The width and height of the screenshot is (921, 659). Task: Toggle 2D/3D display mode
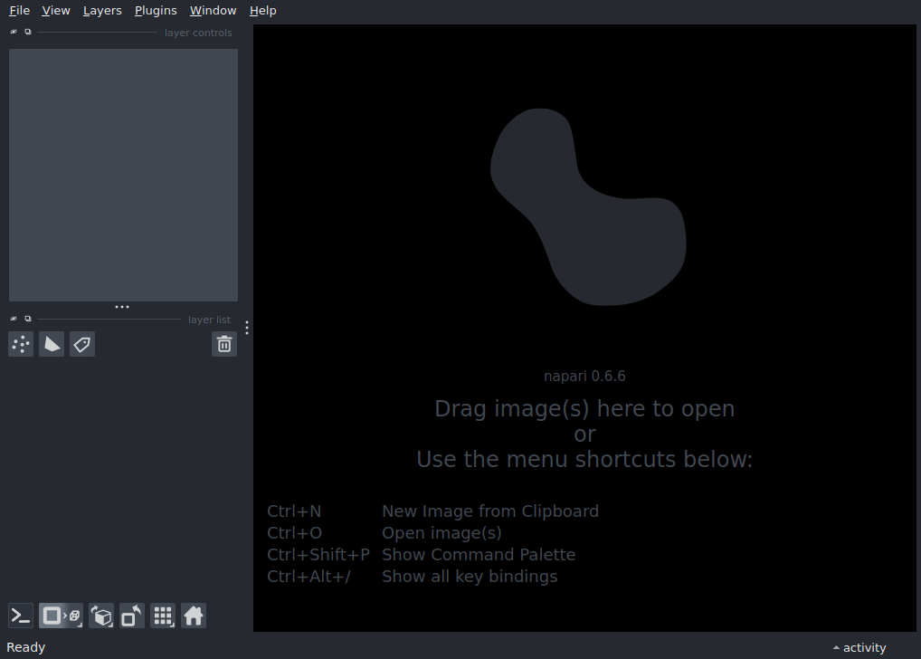pos(61,616)
